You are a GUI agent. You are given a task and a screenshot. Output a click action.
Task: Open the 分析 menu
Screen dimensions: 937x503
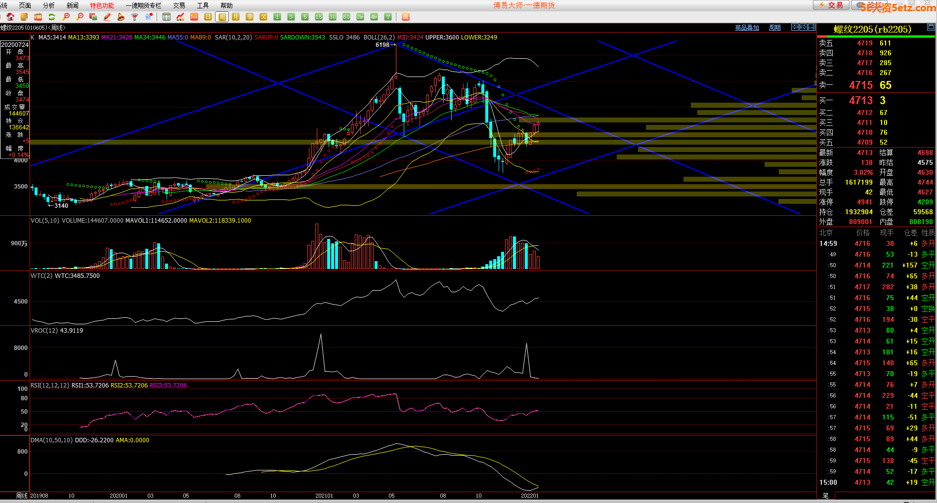click(x=49, y=5)
